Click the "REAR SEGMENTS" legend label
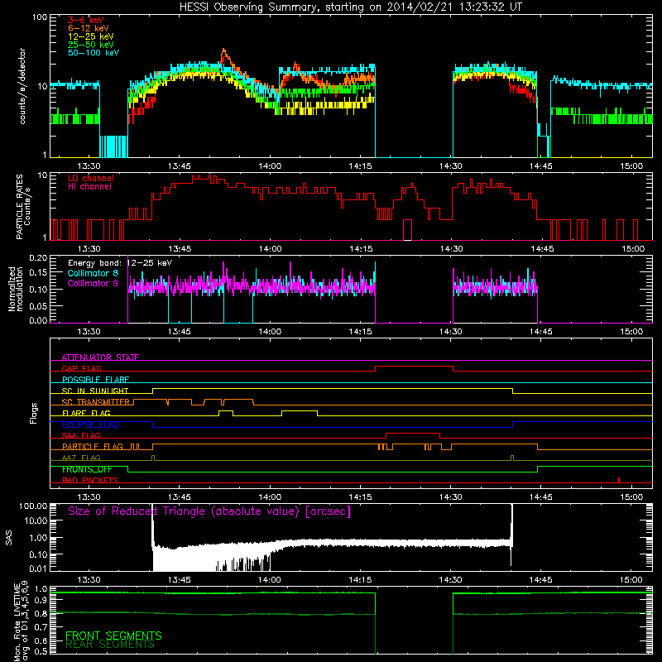Screen dimensions: 662x662 110,645
